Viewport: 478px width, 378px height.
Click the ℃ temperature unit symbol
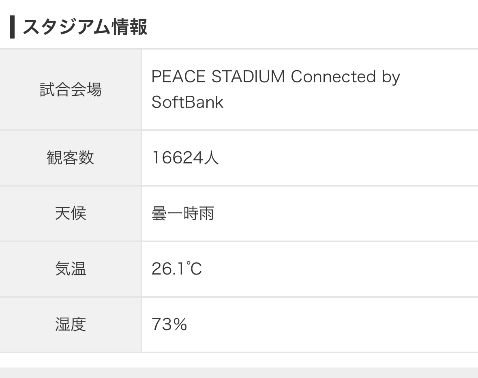(194, 268)
